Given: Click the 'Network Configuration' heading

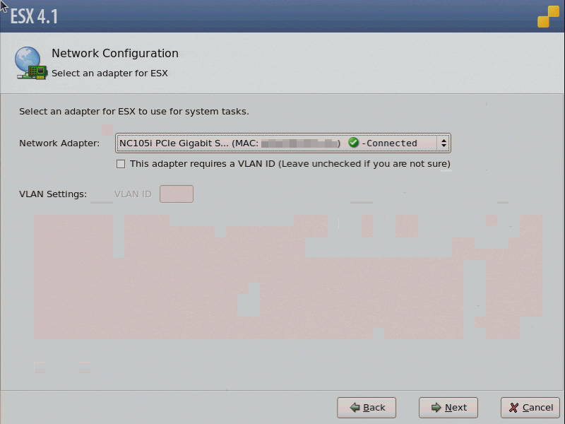Looking at the screenshot, I should click(115, 54).
